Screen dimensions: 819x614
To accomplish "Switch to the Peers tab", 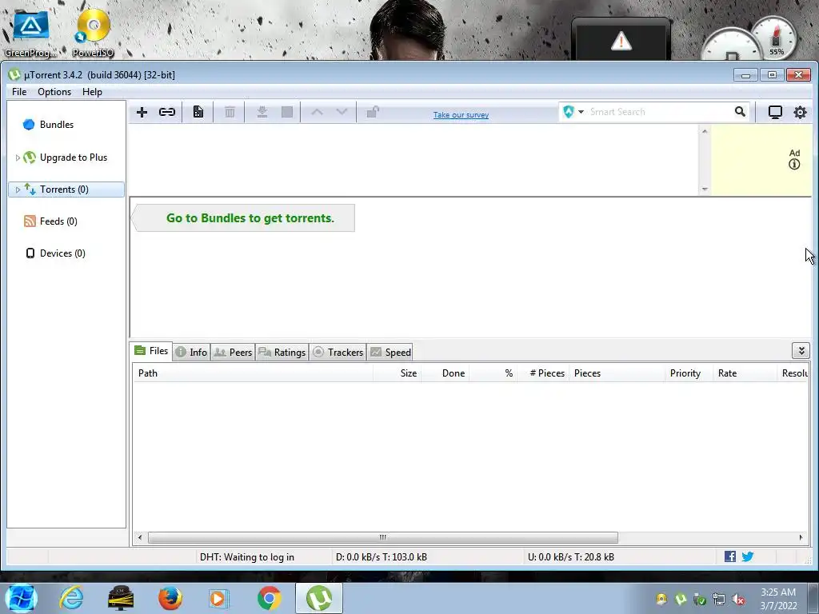I will [x=233, y=353].
